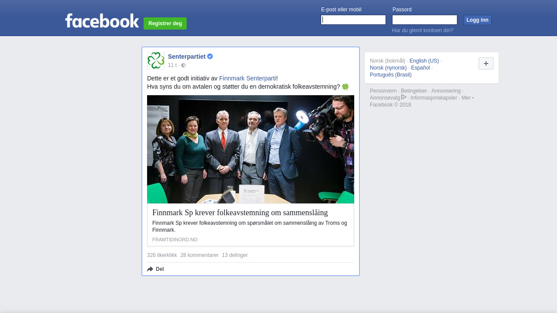
Task: Open the Personvern footer link
Action: 383,91
